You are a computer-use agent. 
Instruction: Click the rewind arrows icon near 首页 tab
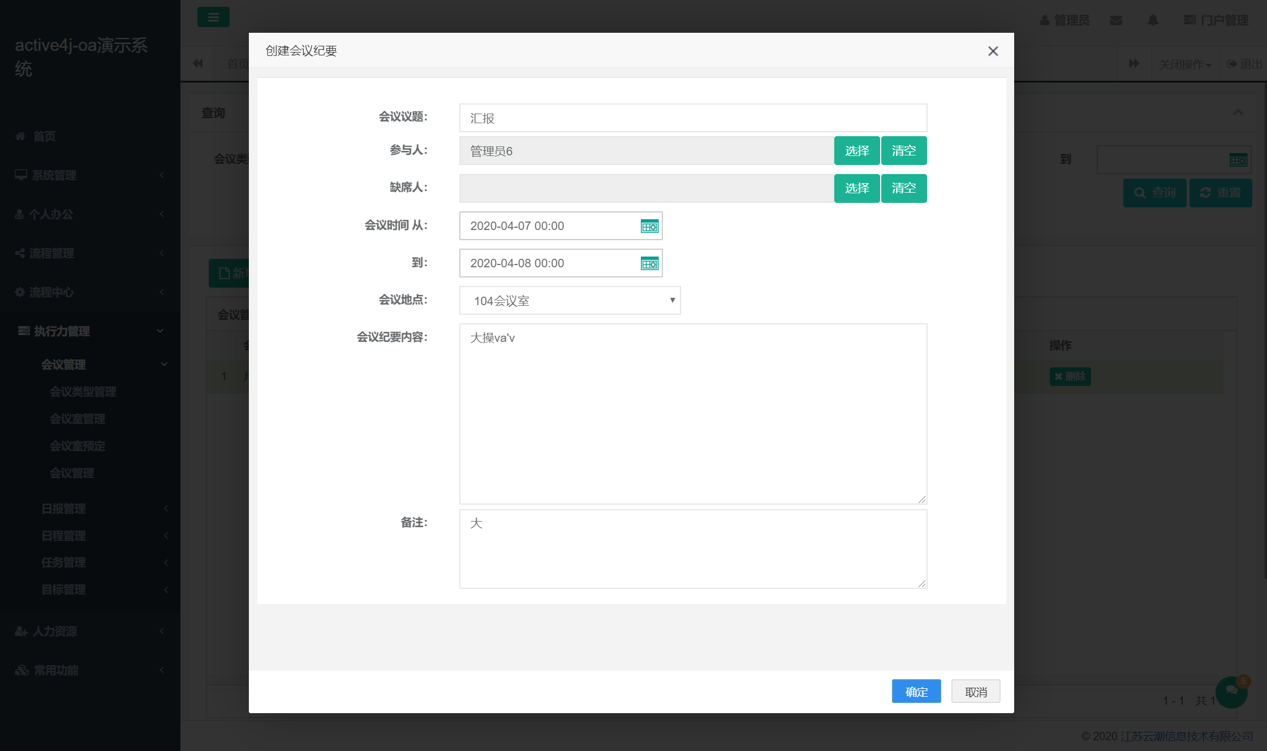coord(197,63)
